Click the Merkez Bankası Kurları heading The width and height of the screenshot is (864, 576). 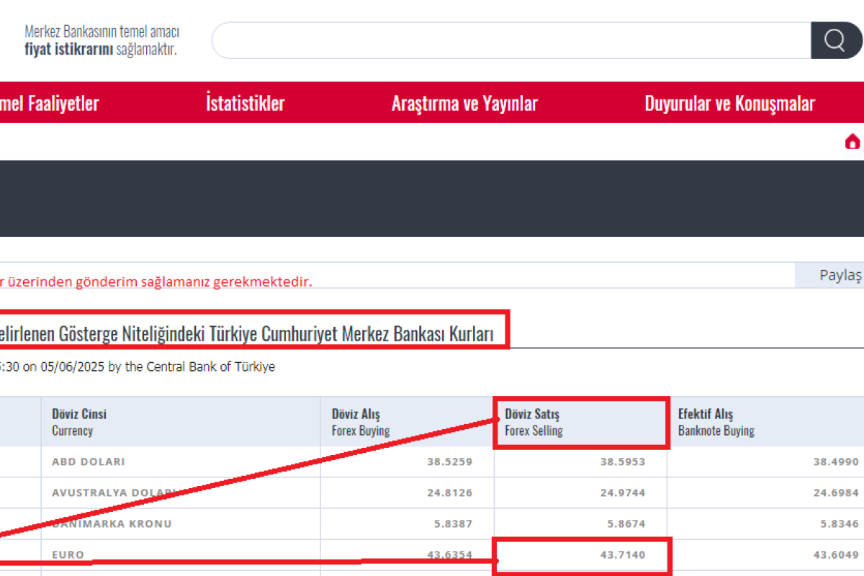point(248,335)
